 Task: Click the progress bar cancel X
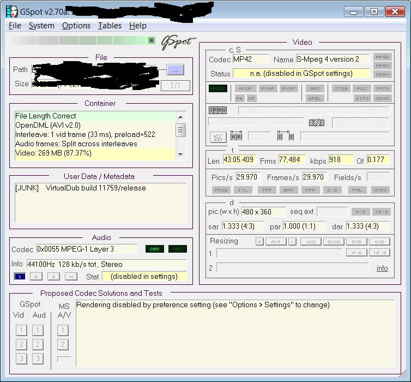point(151,40)
